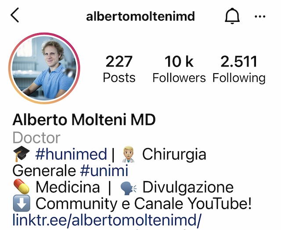This screenshot has height=230, width=281.
Task: Tap the down arrow emoji
Action: tap(22, 203)
